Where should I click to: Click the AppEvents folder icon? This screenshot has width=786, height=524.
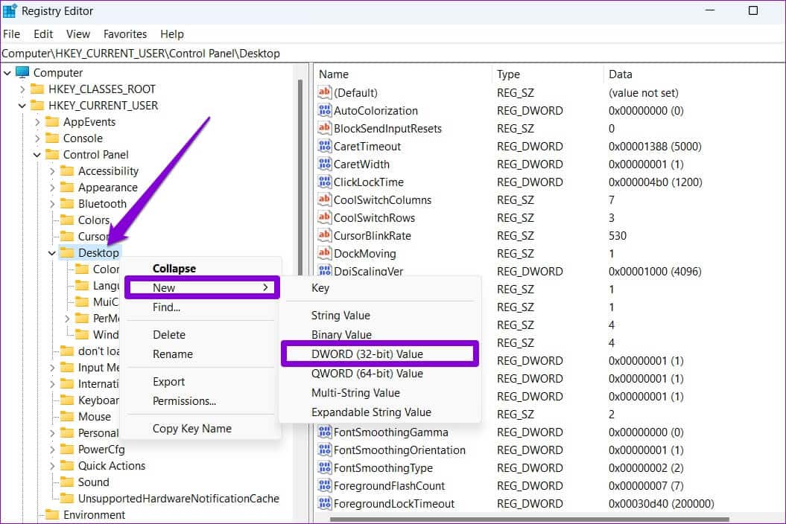(52, 122)
